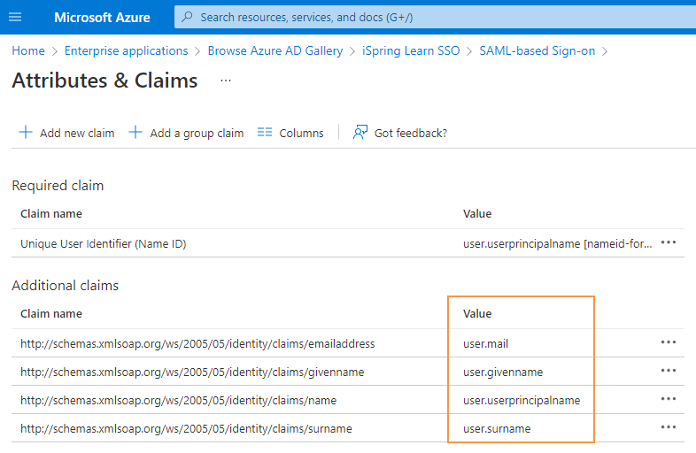Open the hamburger portal menu
Screen dimensions: 696x453
coord(15,18)
